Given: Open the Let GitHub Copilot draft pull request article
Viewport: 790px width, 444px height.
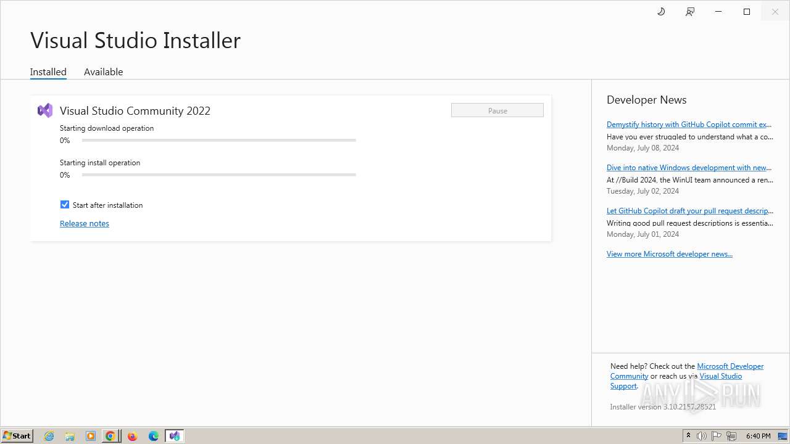Looking at the screenshot, I should [690, 211].
